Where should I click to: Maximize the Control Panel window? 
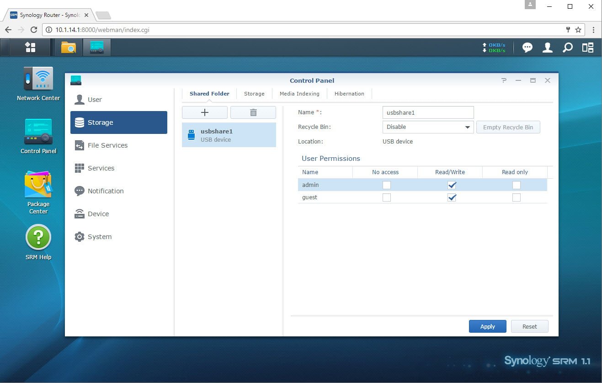533,80
